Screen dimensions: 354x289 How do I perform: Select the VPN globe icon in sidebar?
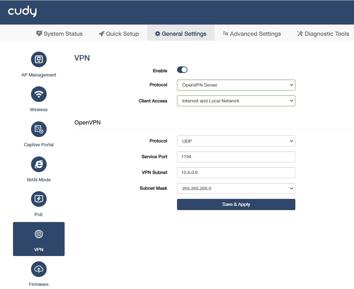pyautogui.click(x=39, y=234)
